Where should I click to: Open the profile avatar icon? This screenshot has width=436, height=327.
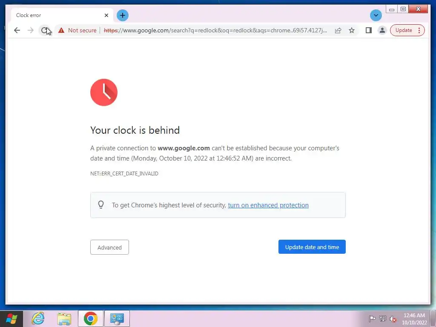382,30
